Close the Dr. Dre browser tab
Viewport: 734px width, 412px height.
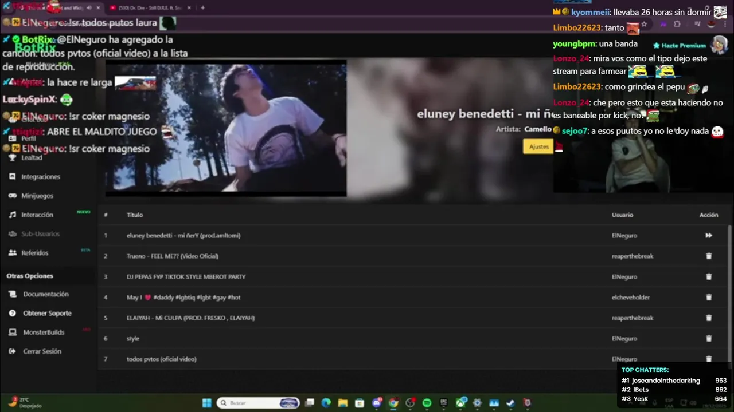(x=189, y=7)
